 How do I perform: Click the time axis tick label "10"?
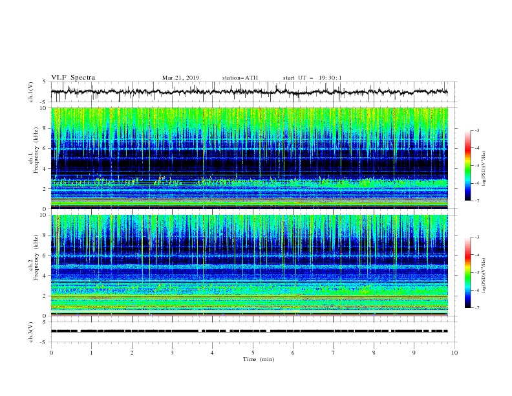[454, 353]
